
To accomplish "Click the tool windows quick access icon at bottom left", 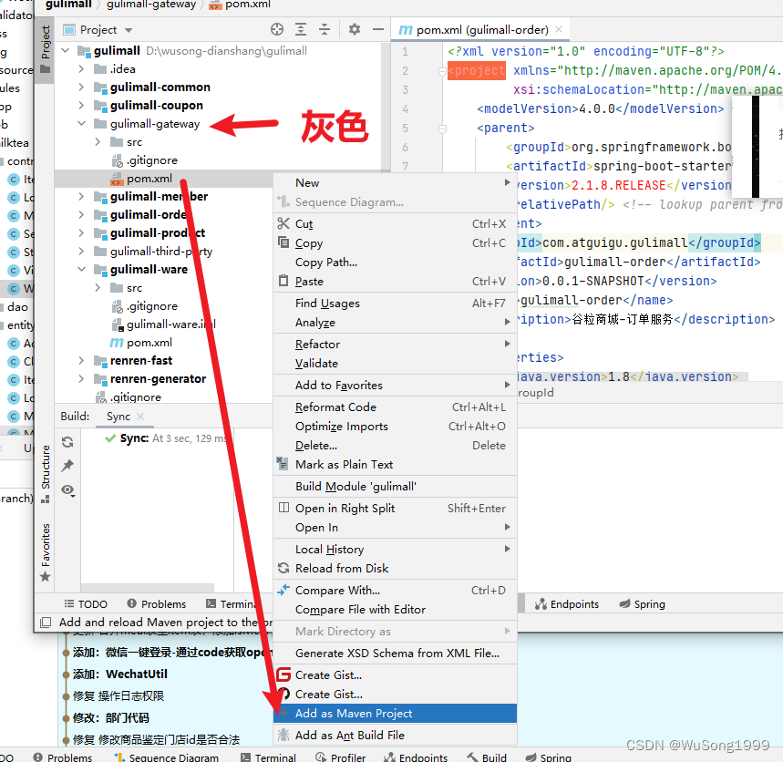I will 46,623.
